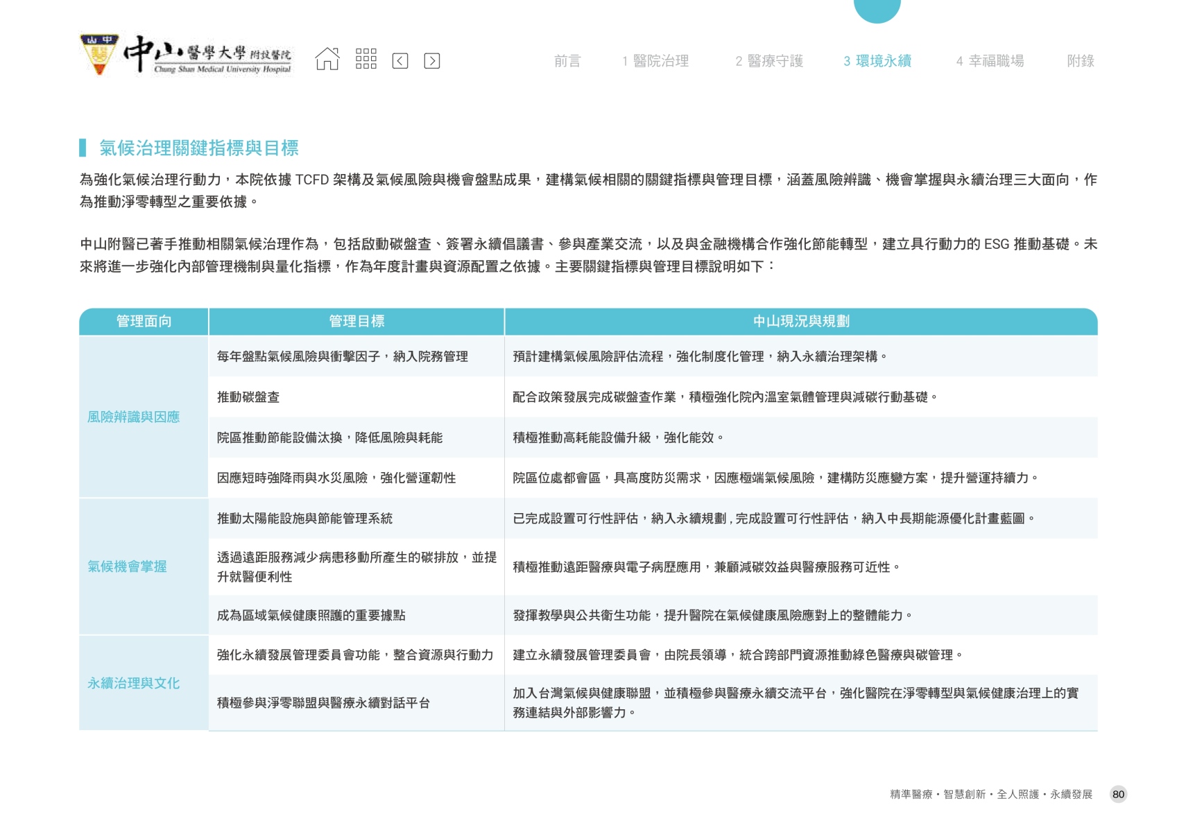Click the 氣候治理關鍵指標與目標 heading
Viewport: 1177px width, 832px height.
coord(198,148)
